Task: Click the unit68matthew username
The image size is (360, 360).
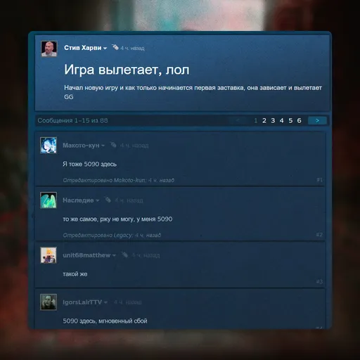Action: coord(86,255)
